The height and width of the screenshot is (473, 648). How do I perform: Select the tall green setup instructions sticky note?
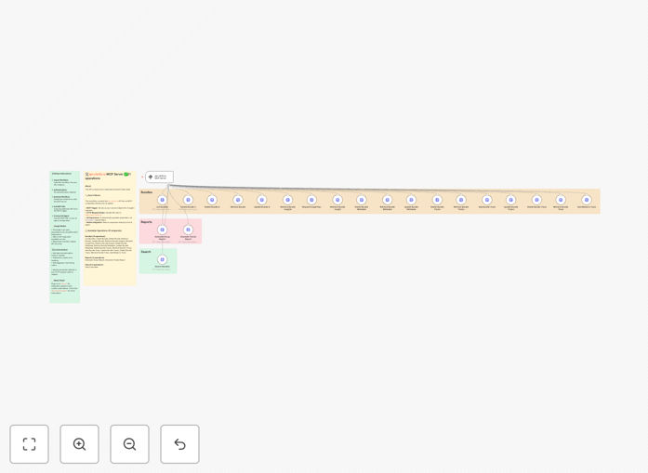tap(65, 237)
